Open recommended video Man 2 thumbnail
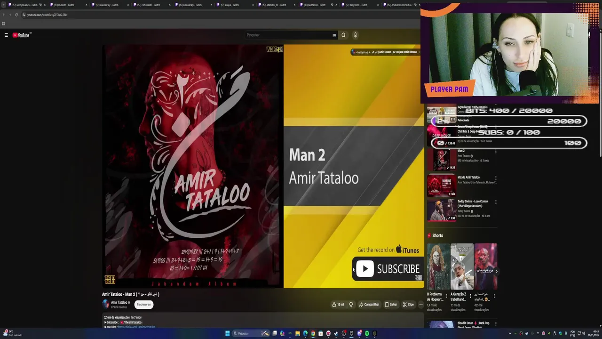 pos(441,160)
